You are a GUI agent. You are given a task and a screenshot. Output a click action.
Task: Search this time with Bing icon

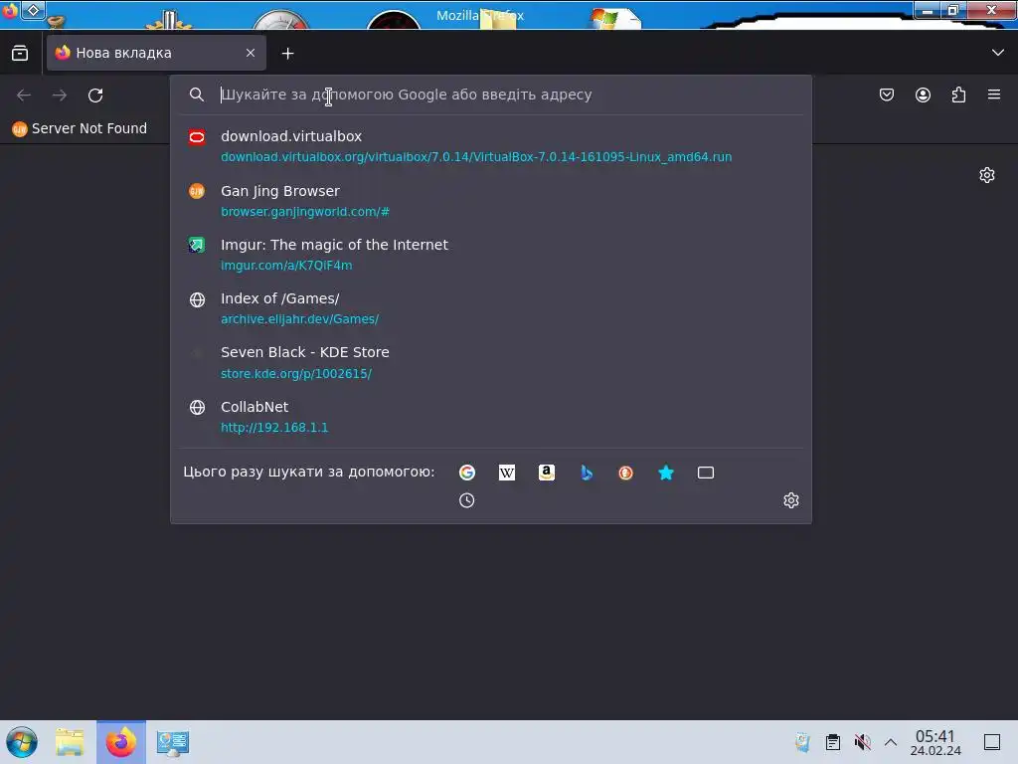coord(587,473)
